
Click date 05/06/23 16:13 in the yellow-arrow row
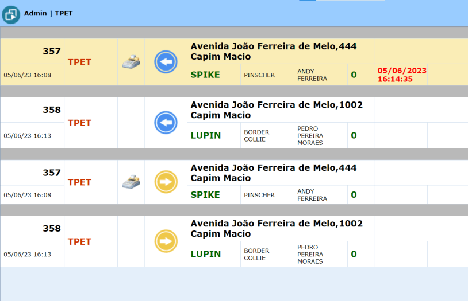(x=27, y=254)
